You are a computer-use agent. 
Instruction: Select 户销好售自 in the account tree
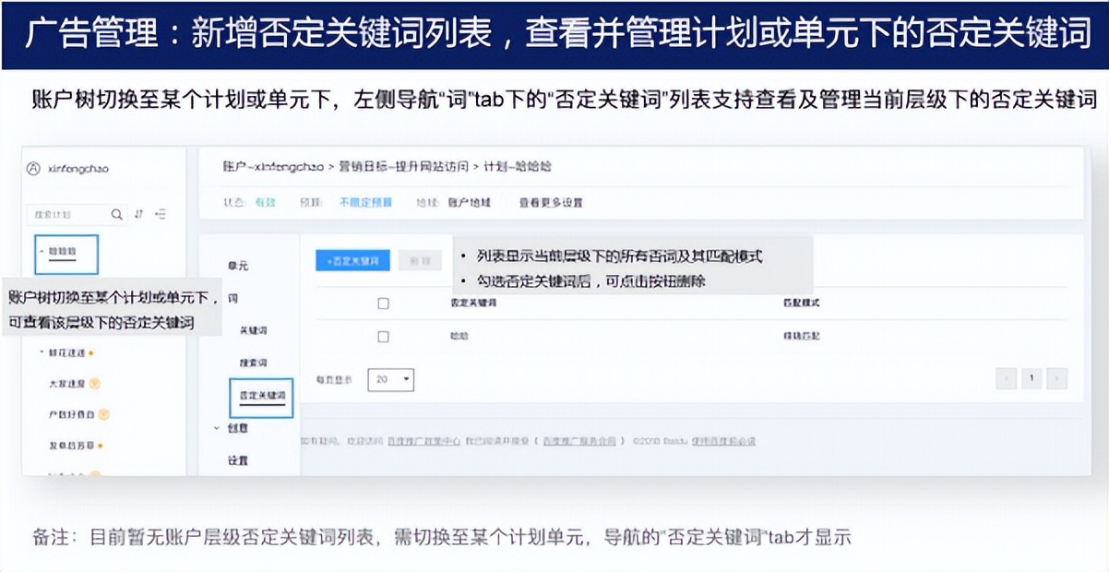click(x=72, y=414)
